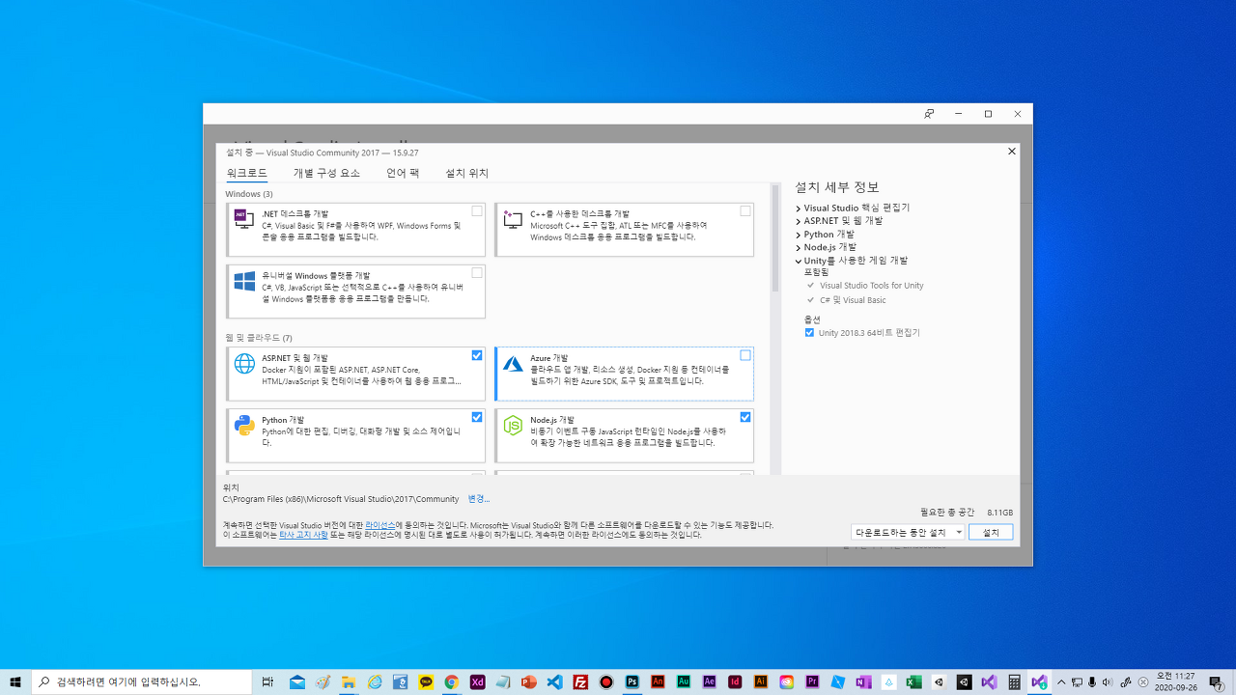Viewport: 1236px width, 695px height.
Task: Expand Python development details
Action: pyautogui.click(x=799, y=235)
